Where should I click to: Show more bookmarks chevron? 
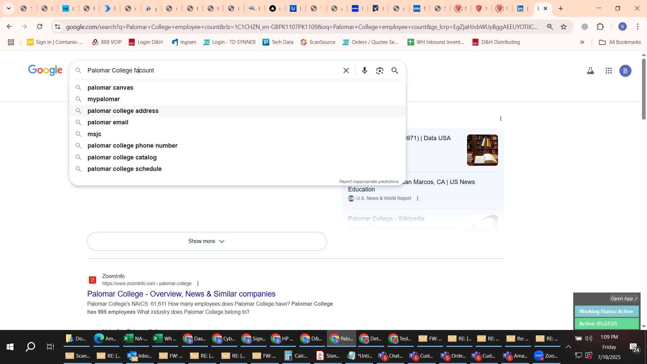(582, 42)
